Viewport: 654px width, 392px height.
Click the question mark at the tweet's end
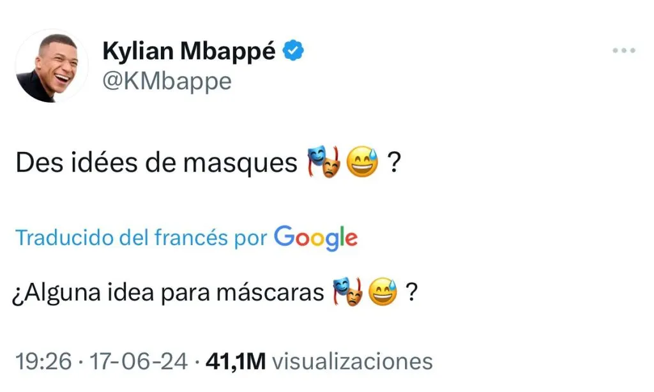394,162
